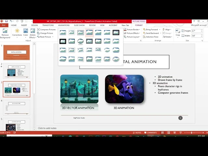Open Microsoft account menu
The height and width of the screenshot is (156, 208).
coord(200,25)
